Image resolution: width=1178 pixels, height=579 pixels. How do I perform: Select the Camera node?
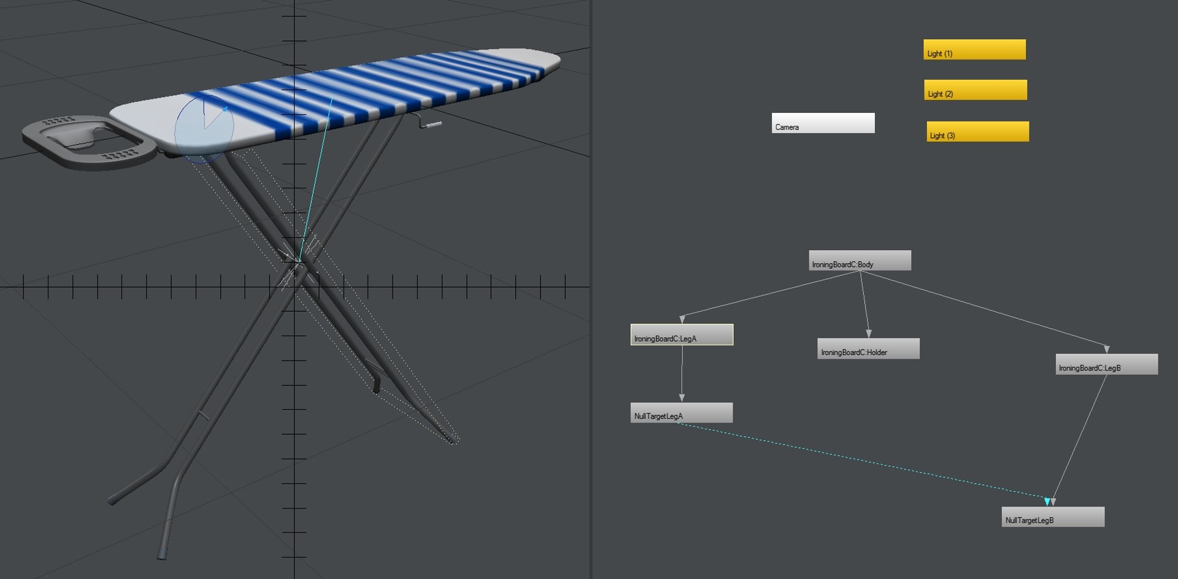(823, 123)
